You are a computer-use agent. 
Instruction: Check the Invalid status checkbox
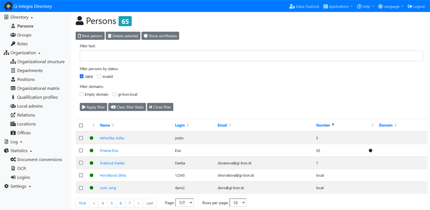coord(99,77)
